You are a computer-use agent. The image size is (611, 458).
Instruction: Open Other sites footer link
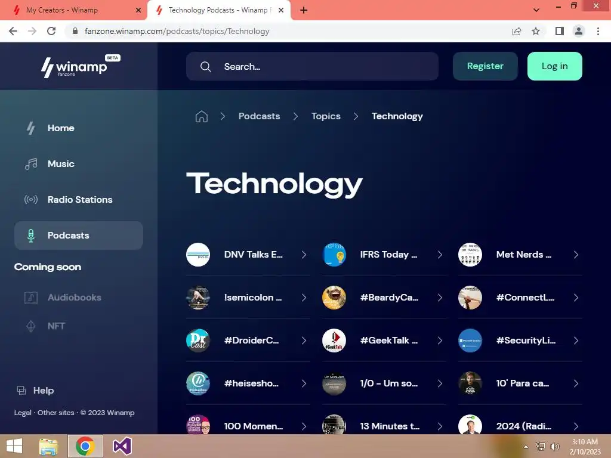click(55, 413)
